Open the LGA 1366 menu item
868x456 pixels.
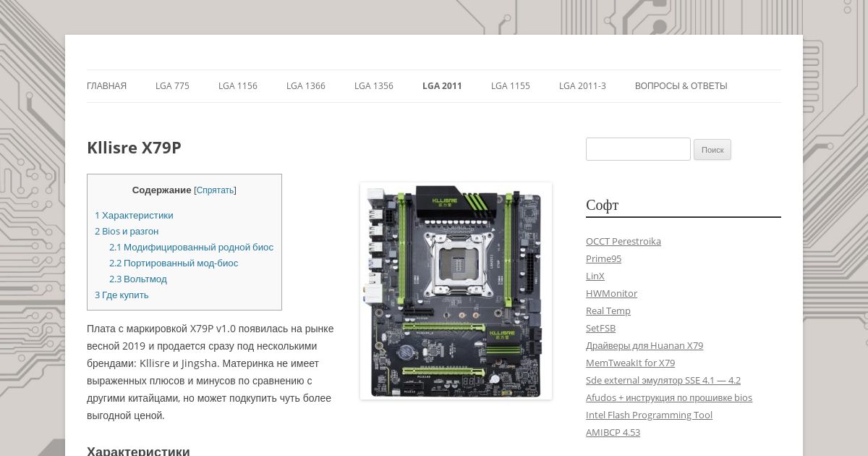[306, 85]
